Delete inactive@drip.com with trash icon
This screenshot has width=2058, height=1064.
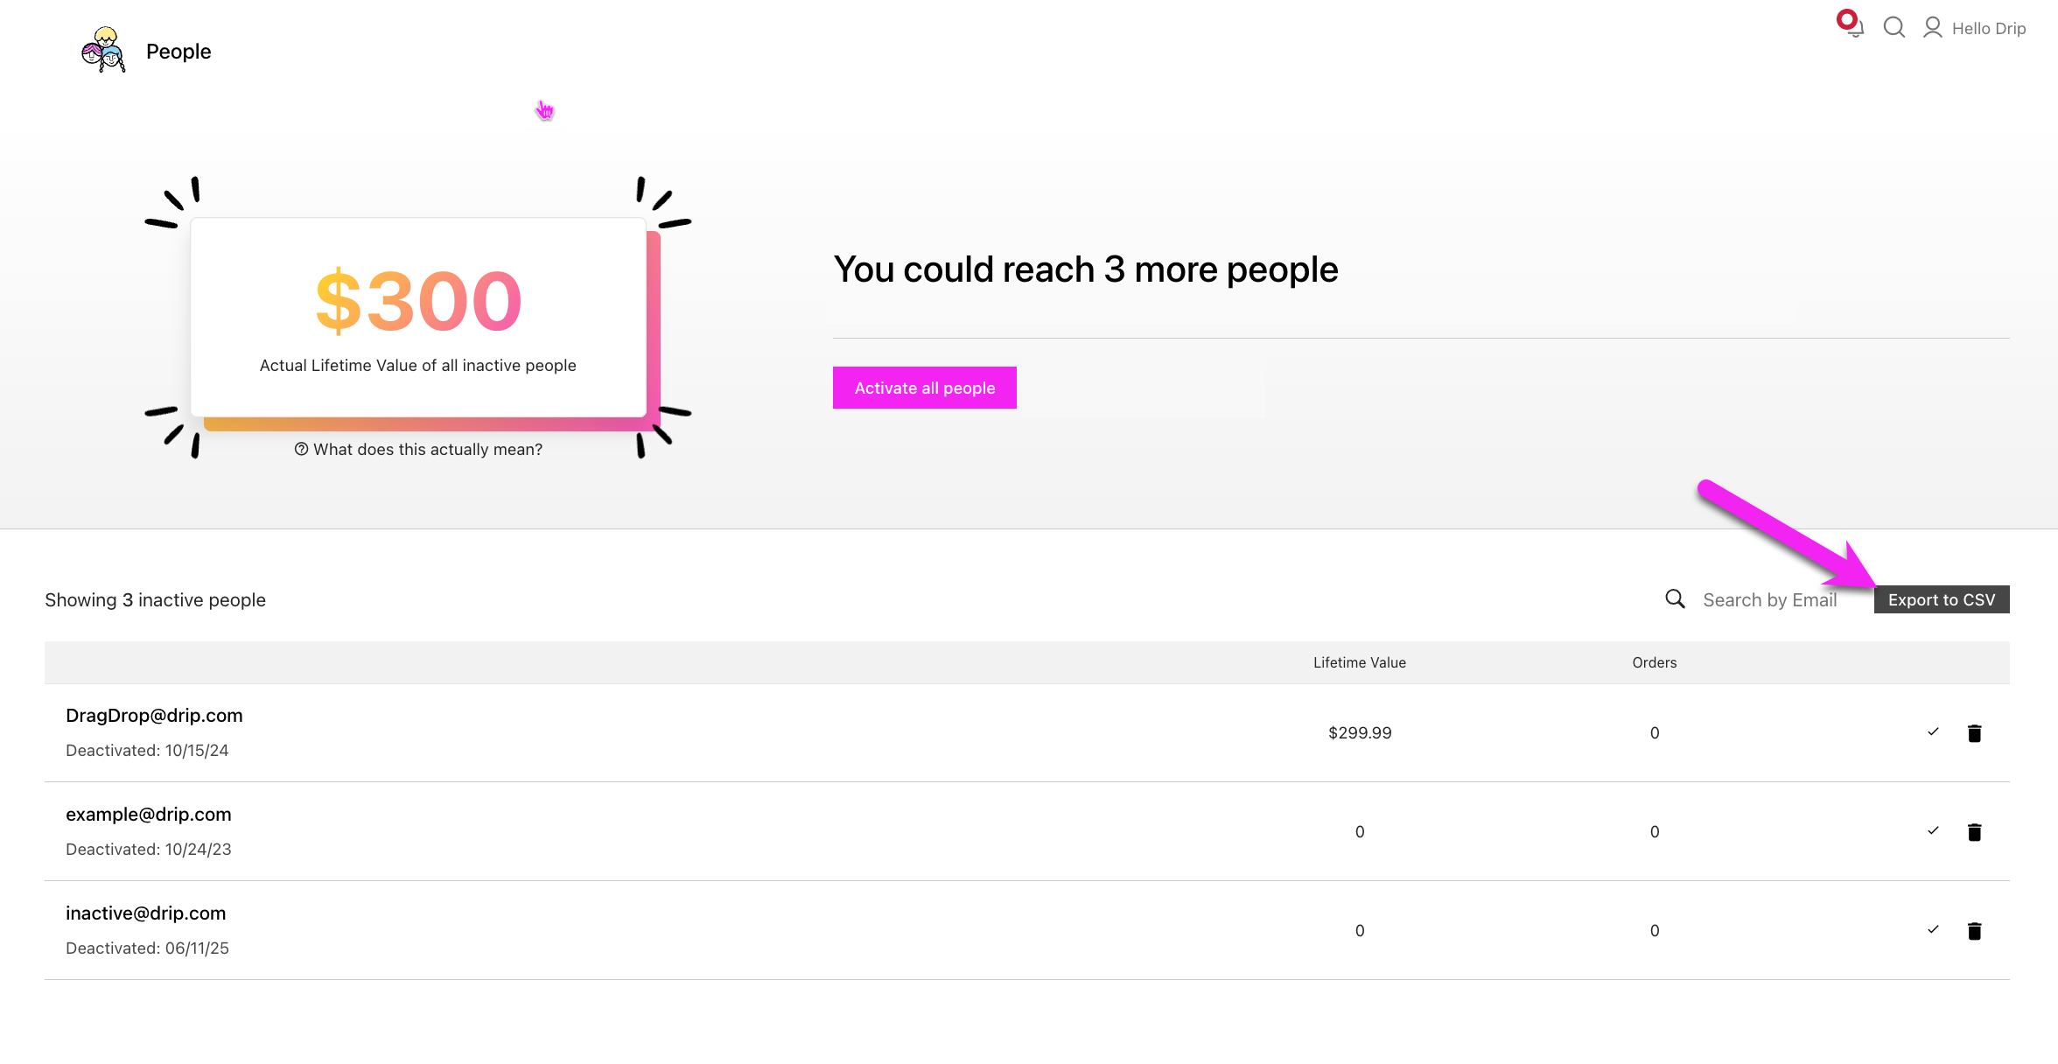click(1974, 931)
